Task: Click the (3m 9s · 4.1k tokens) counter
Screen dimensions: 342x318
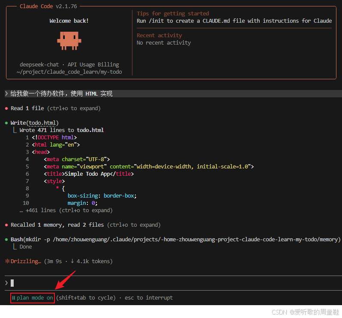Action: click(78, 261)
